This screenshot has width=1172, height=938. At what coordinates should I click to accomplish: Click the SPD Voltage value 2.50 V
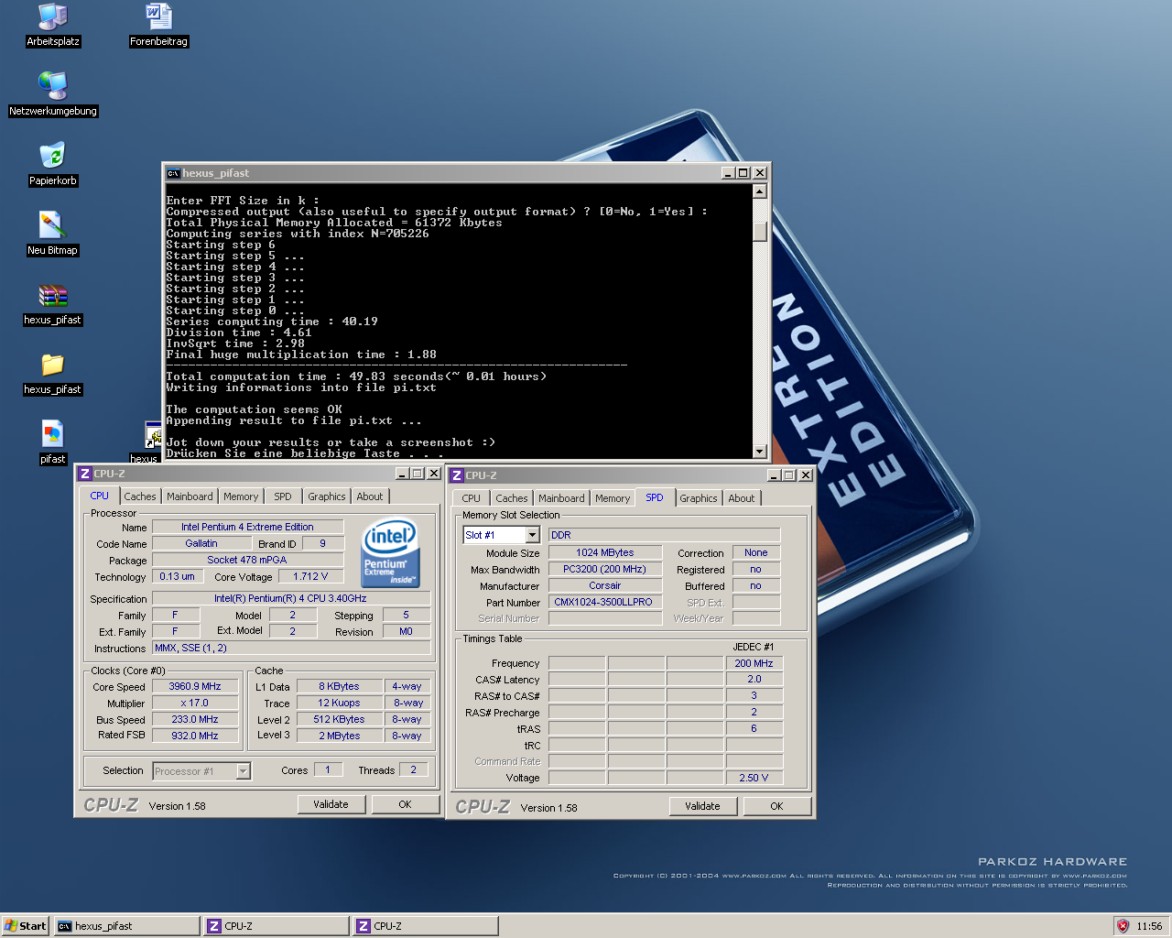pos(754,778)
